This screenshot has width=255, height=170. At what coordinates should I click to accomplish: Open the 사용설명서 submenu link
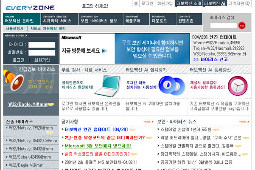point(14,28)
